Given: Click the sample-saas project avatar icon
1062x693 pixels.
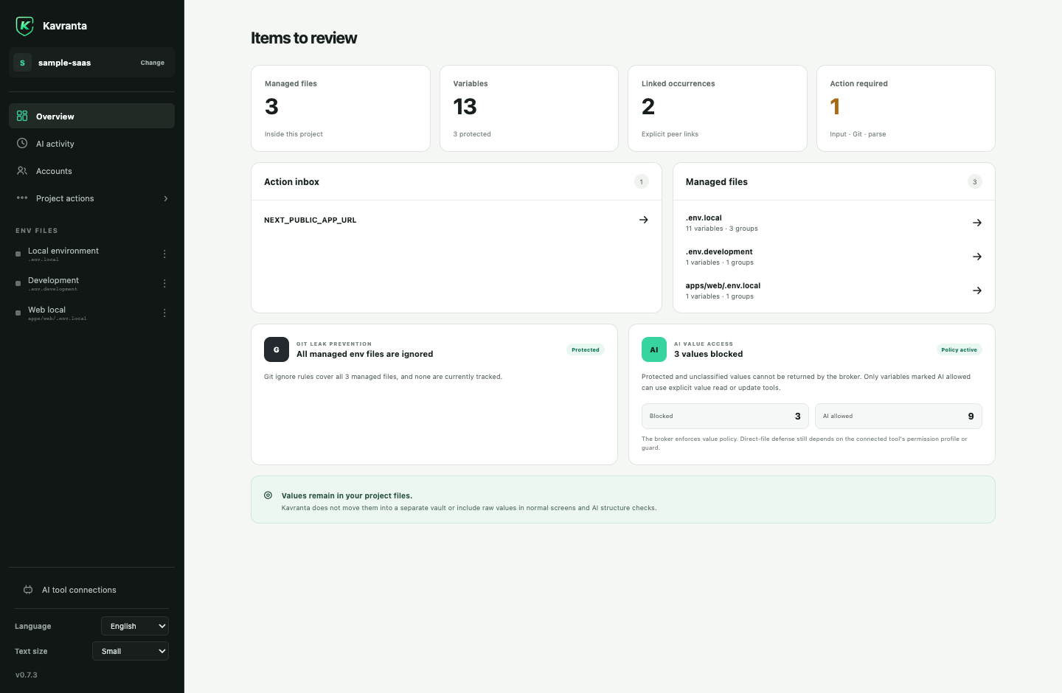Looking at the screenshot, I should pyautogui.click(x=22, y=63).
